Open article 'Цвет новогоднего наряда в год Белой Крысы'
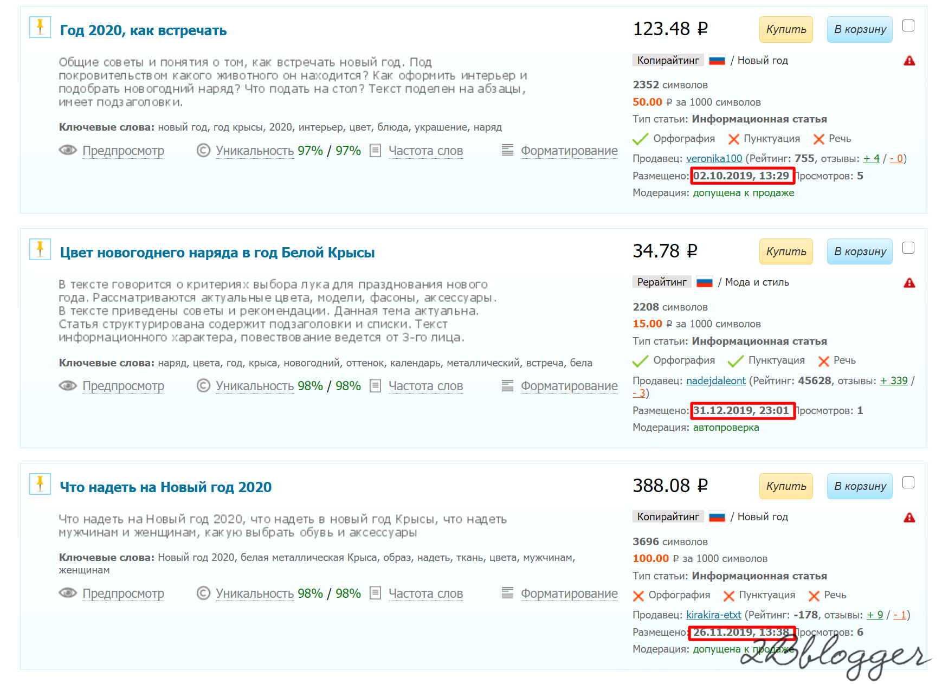 217,253
